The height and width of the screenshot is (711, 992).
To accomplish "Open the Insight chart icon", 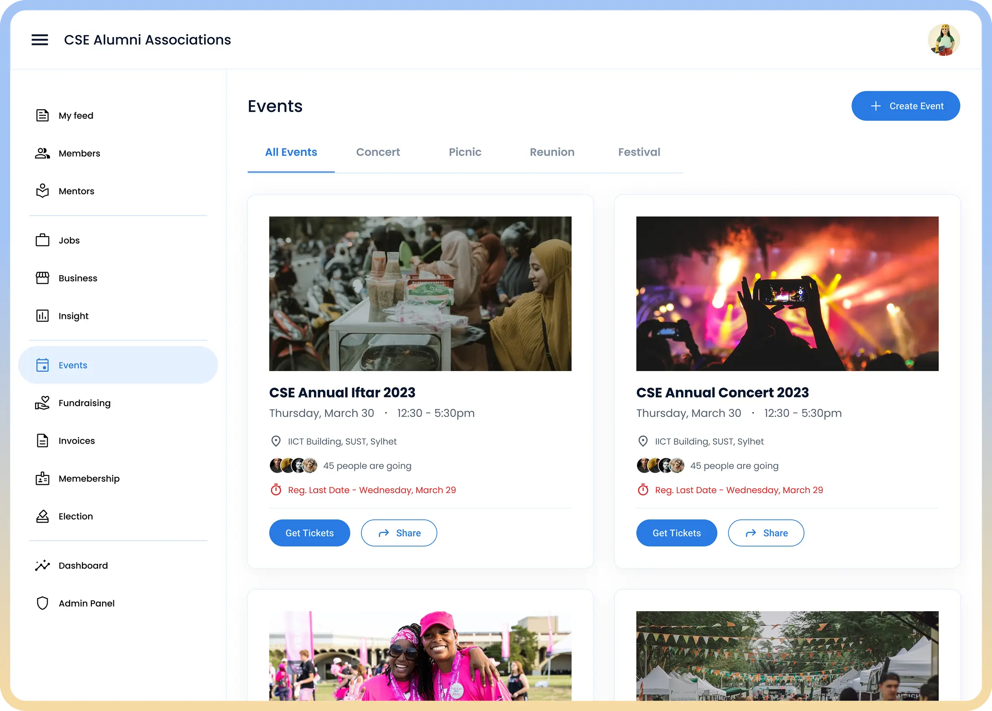I will point(42,316).
